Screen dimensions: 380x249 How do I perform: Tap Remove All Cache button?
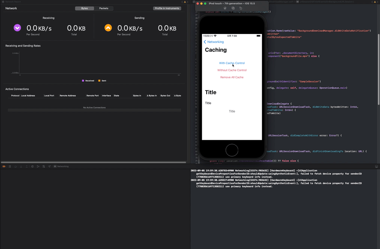pos(232,77)
